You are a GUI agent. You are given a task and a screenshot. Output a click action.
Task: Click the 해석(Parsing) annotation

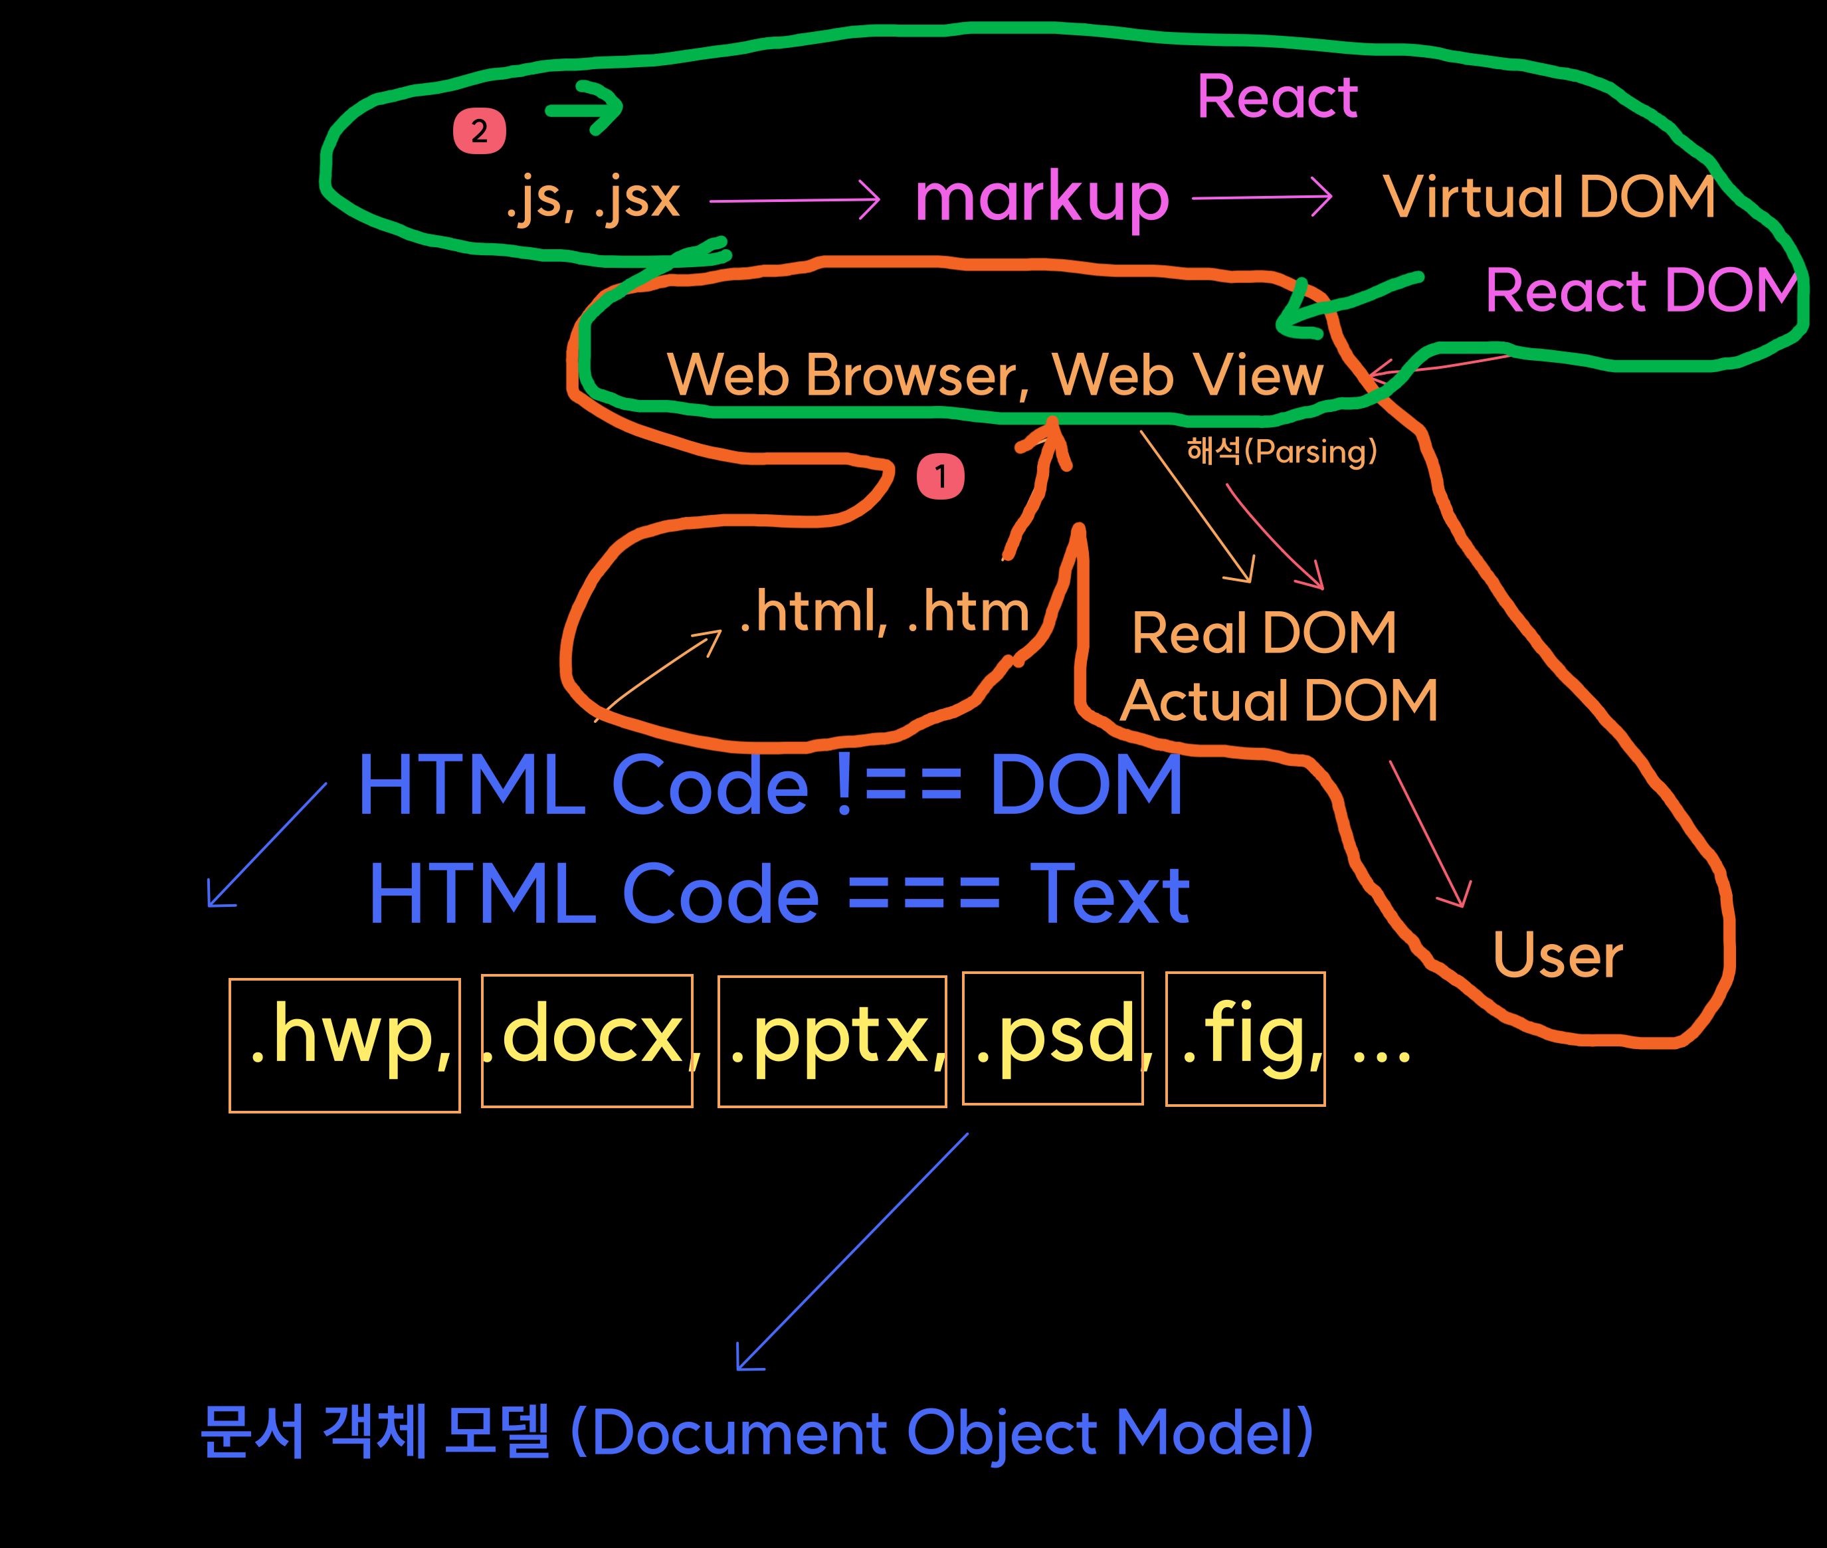click(x=1281, y=451)
